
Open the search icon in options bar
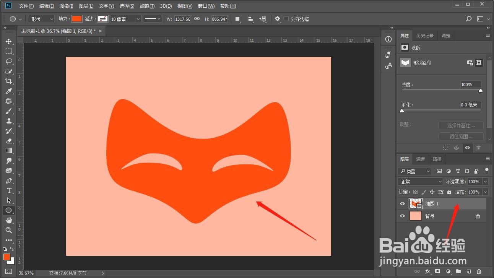pos(469,19)
